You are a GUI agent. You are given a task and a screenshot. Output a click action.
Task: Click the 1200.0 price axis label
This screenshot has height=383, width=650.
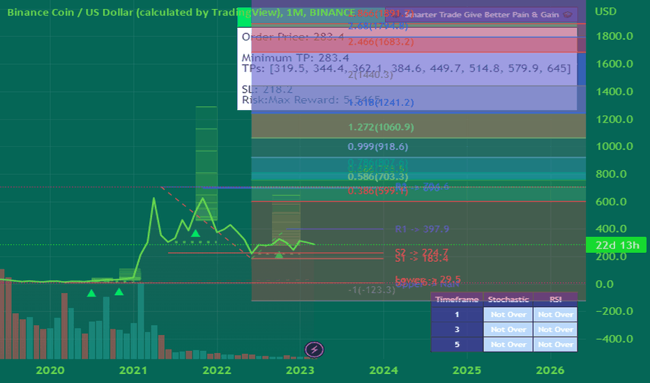pos(614,119)
